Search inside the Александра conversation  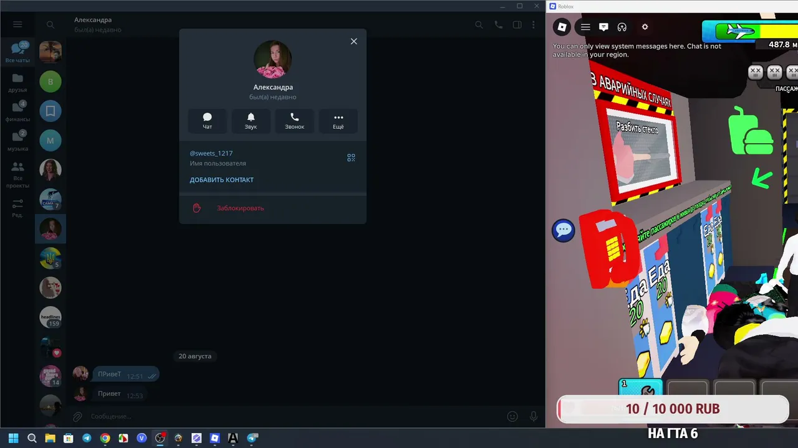point(479,25)
